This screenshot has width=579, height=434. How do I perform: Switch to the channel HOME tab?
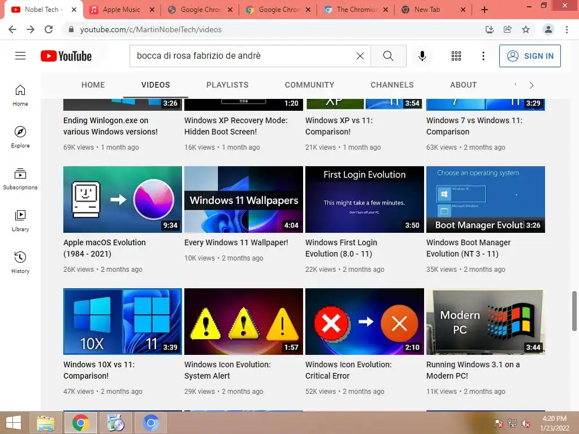pos(93,85)
